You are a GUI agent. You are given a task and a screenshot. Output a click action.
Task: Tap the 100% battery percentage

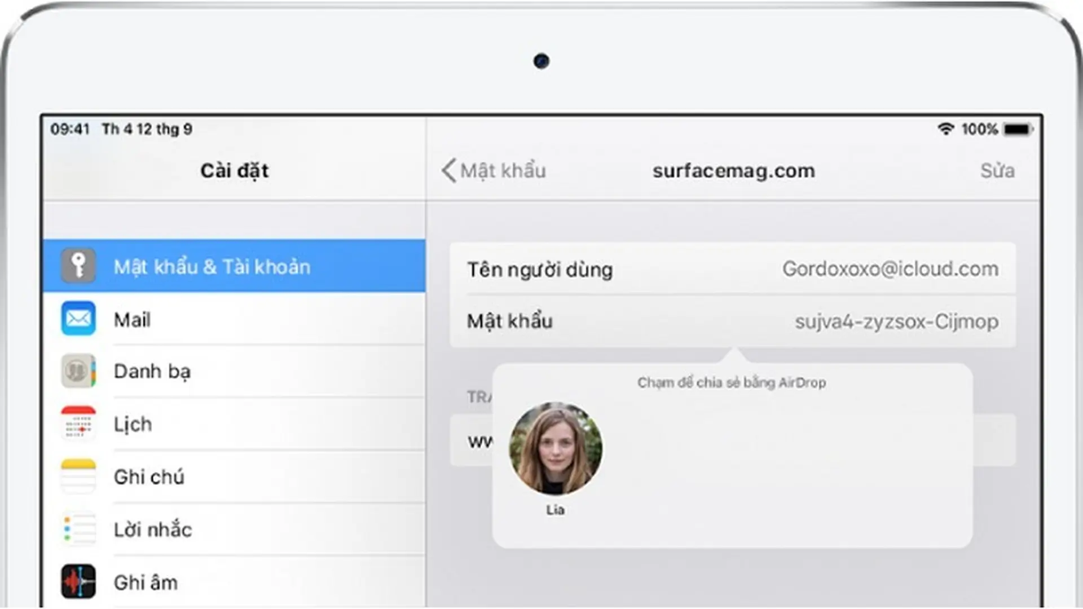click(980, 129)
